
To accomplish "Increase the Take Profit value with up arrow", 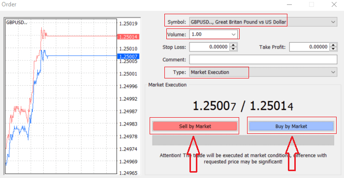I will point(333,45).
